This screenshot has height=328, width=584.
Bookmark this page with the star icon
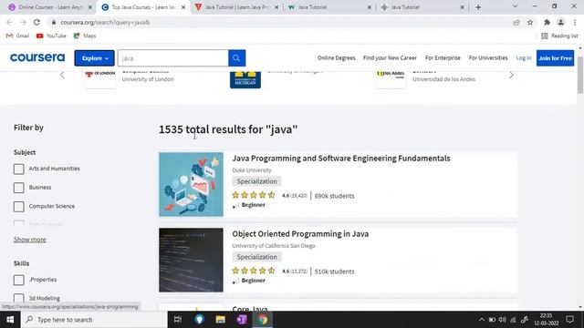530,22
